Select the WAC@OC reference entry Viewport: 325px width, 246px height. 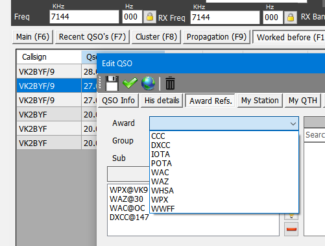pos(127,208)
